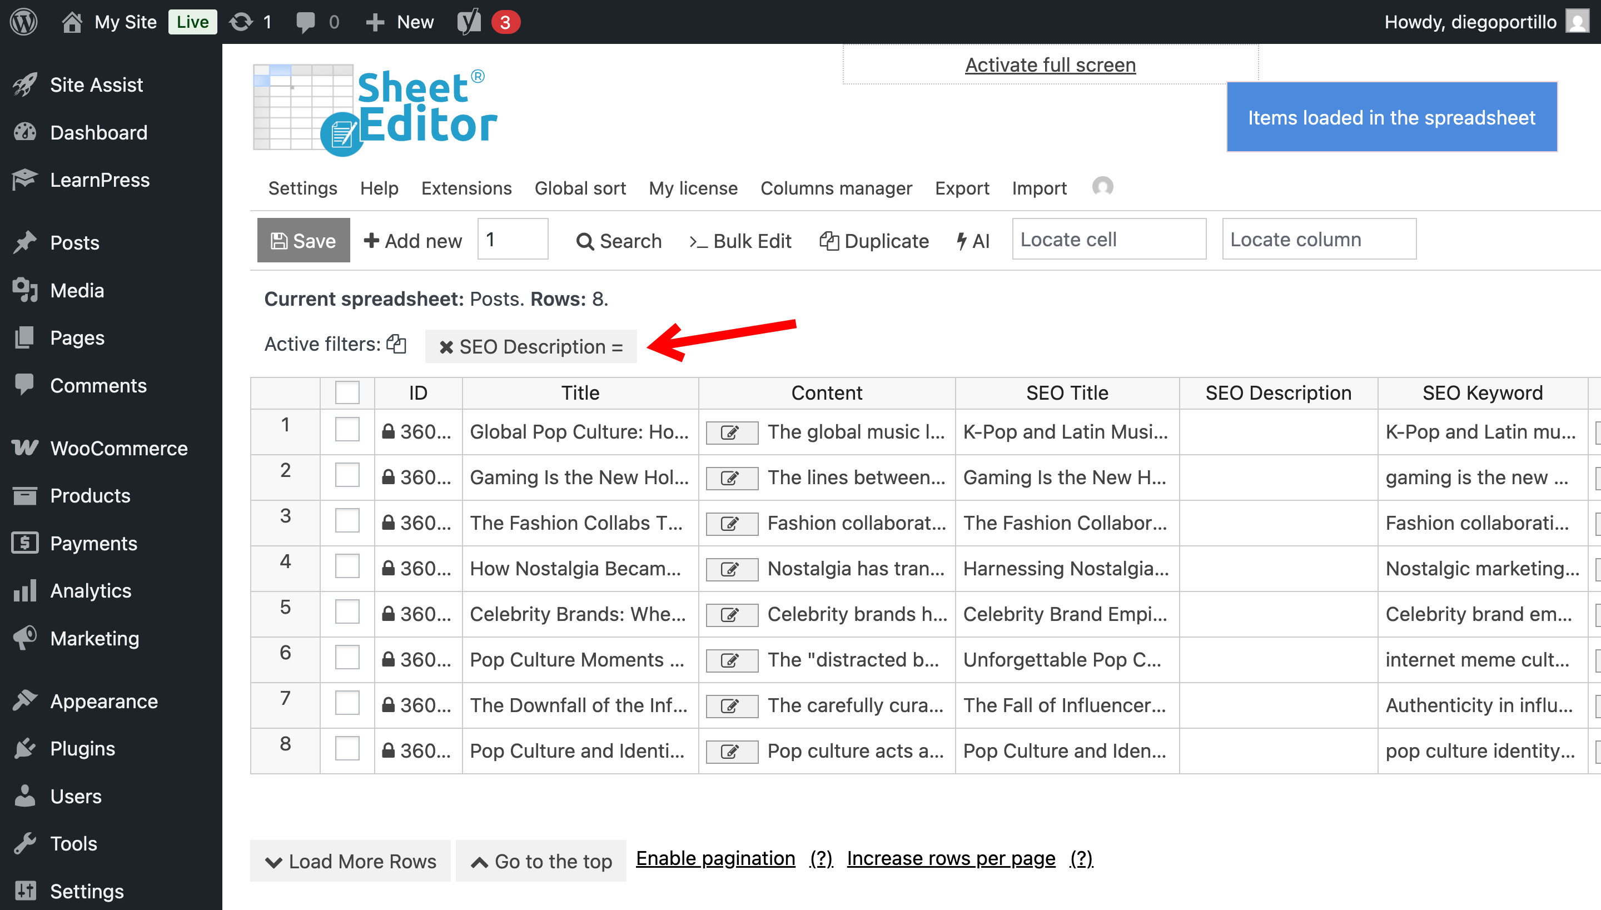The height and width of the screenshot is (910, 1601).
Task: Open the Columns manager menu
Action: 836,188
